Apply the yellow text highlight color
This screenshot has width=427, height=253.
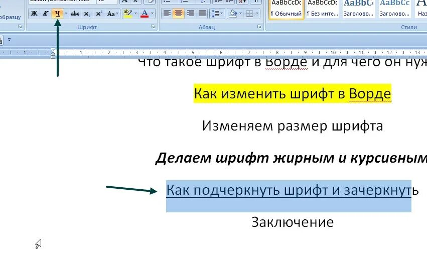click(x=127, y=14)
